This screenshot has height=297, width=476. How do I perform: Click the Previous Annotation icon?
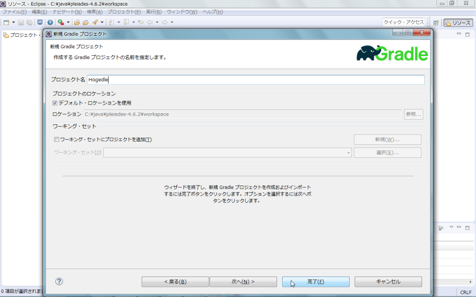[x=126, y=22]
